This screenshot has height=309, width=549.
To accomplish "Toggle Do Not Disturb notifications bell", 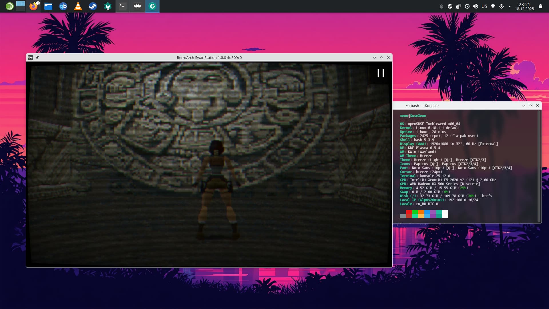I will point(441,6).
